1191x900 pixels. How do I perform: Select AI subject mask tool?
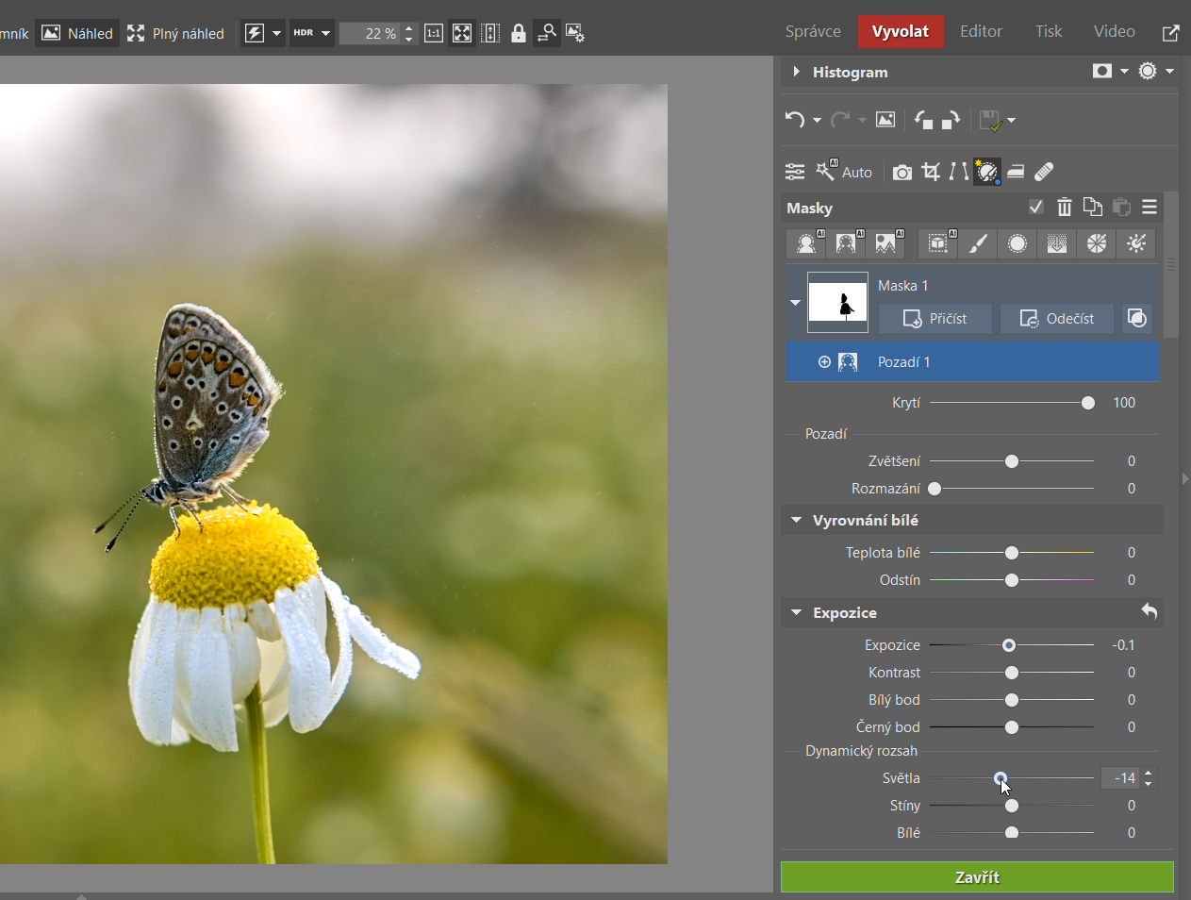[806, 243]
